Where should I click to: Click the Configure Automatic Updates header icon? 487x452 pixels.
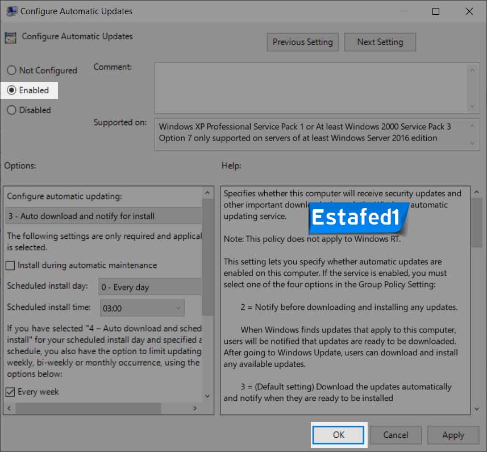(x=10, y=38)
